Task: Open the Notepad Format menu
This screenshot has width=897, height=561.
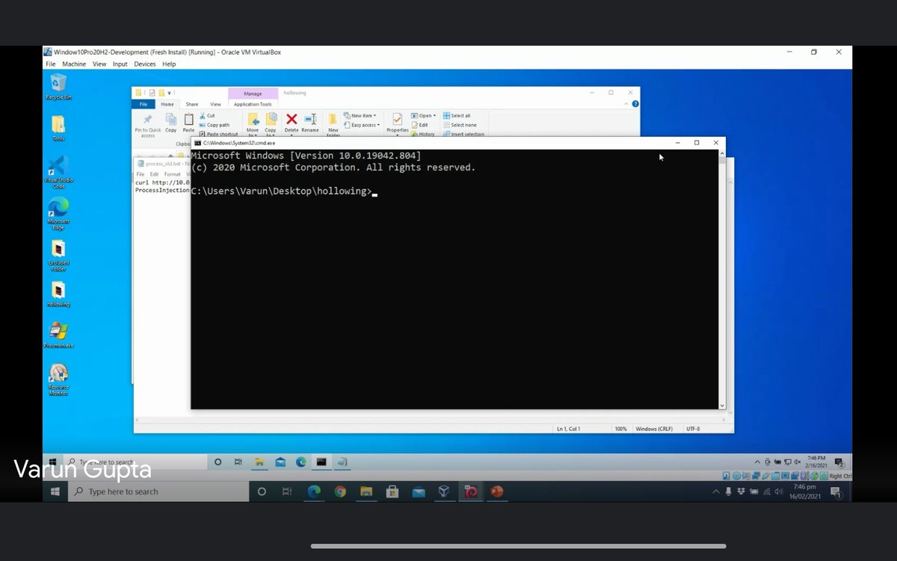Action: [172, 174]
